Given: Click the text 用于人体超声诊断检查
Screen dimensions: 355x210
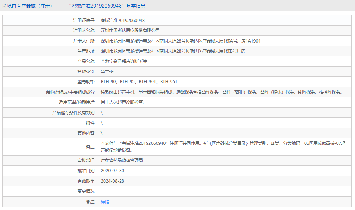Looking at the screenshot, I should tap(122, 102).
